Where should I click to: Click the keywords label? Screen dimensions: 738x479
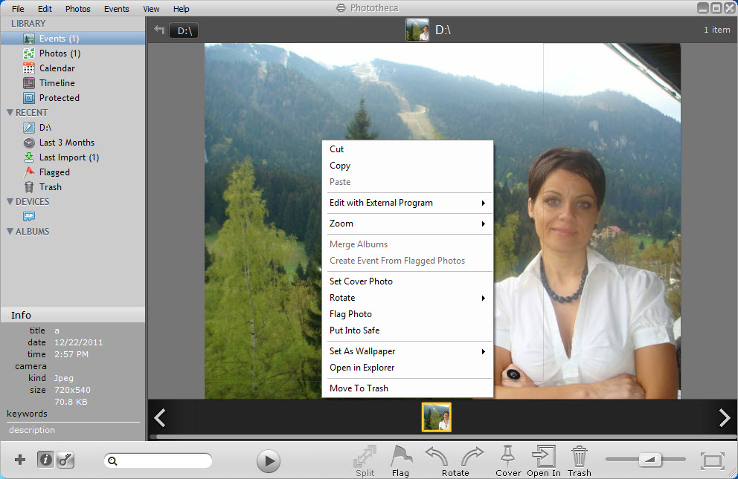27,414
